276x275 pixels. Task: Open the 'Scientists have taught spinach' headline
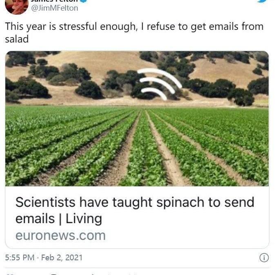[x=135, y=202]
